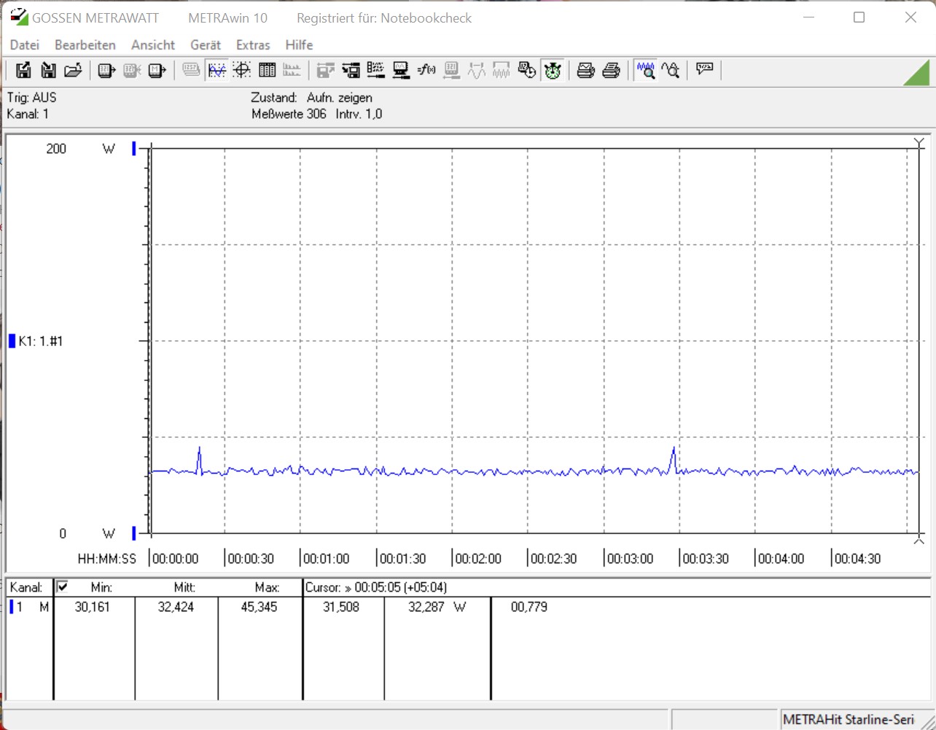Click the METRAHit Starline-Seri status bar entry
936x730 pixels.
coord(849,720)
